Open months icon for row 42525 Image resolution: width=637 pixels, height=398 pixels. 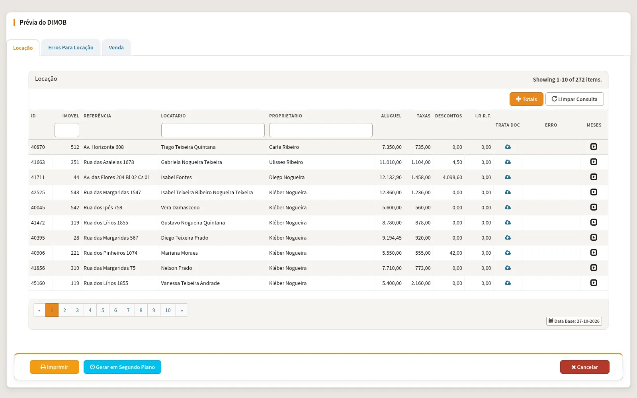[594, 192]
